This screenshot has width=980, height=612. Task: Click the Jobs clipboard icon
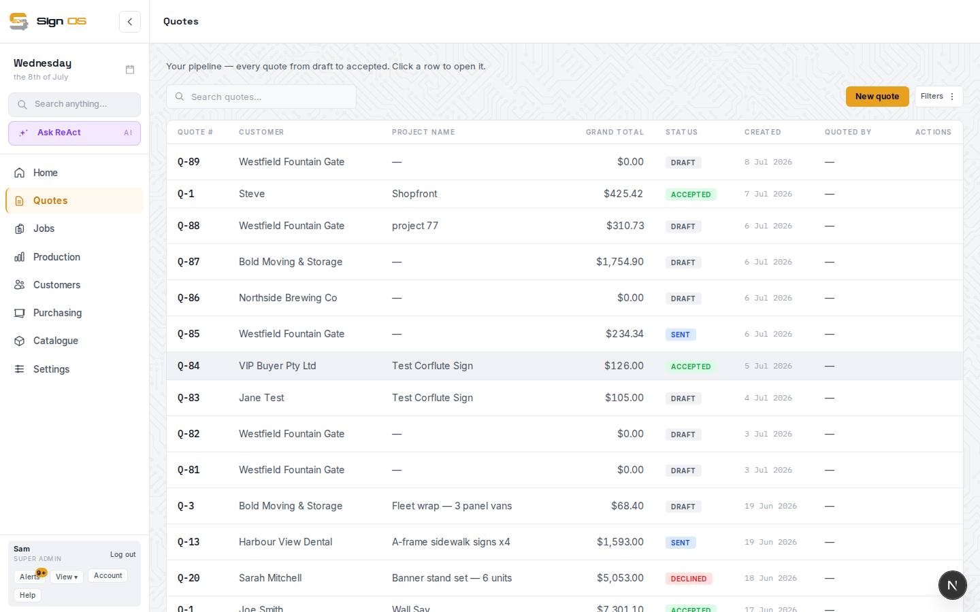click(x=20, y=228)
